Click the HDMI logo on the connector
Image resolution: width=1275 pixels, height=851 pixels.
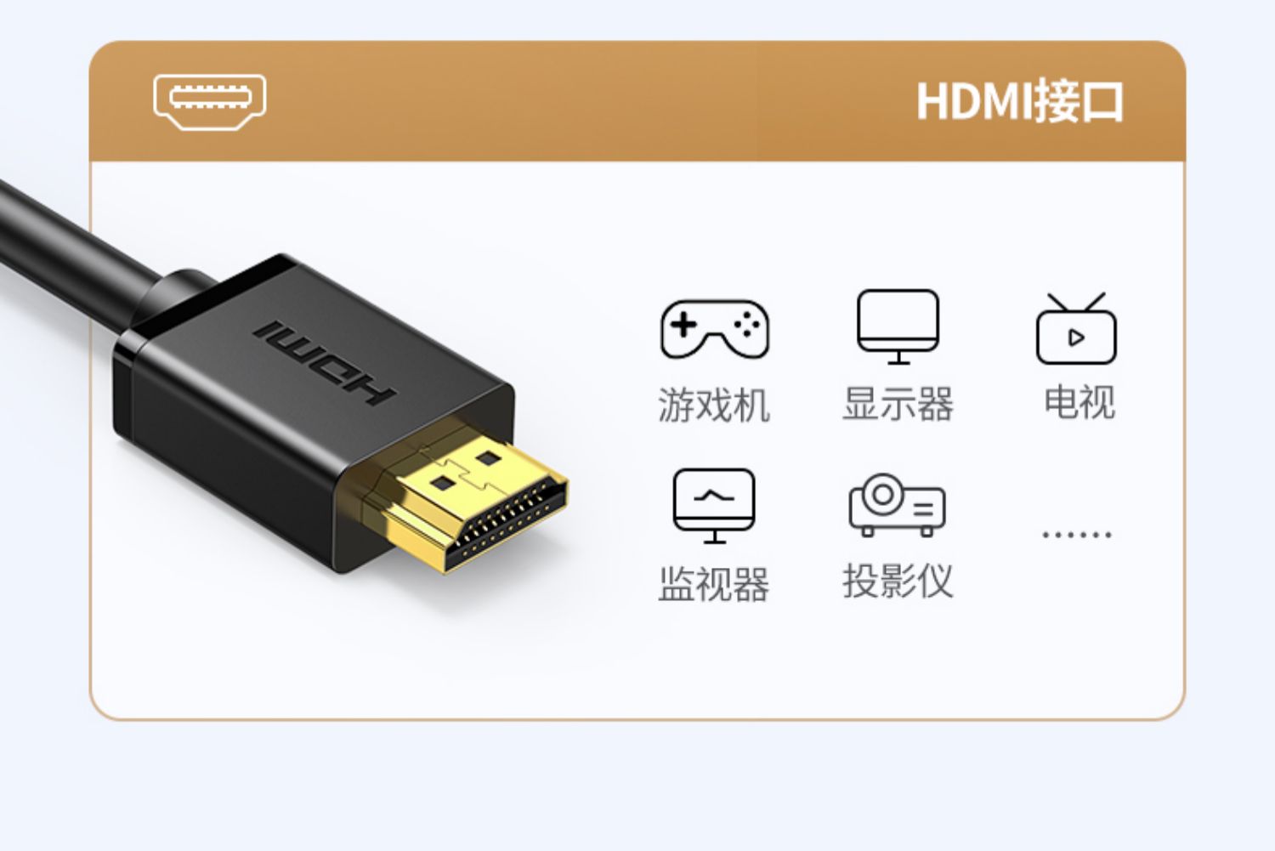pyautogui.click(x=324, y=363)
